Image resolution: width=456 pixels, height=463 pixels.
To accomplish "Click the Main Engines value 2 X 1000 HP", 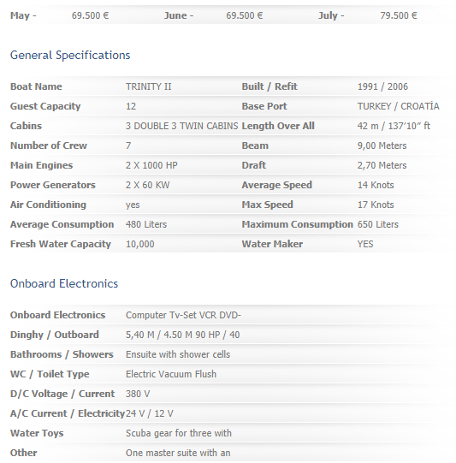I will click(151, 165).
